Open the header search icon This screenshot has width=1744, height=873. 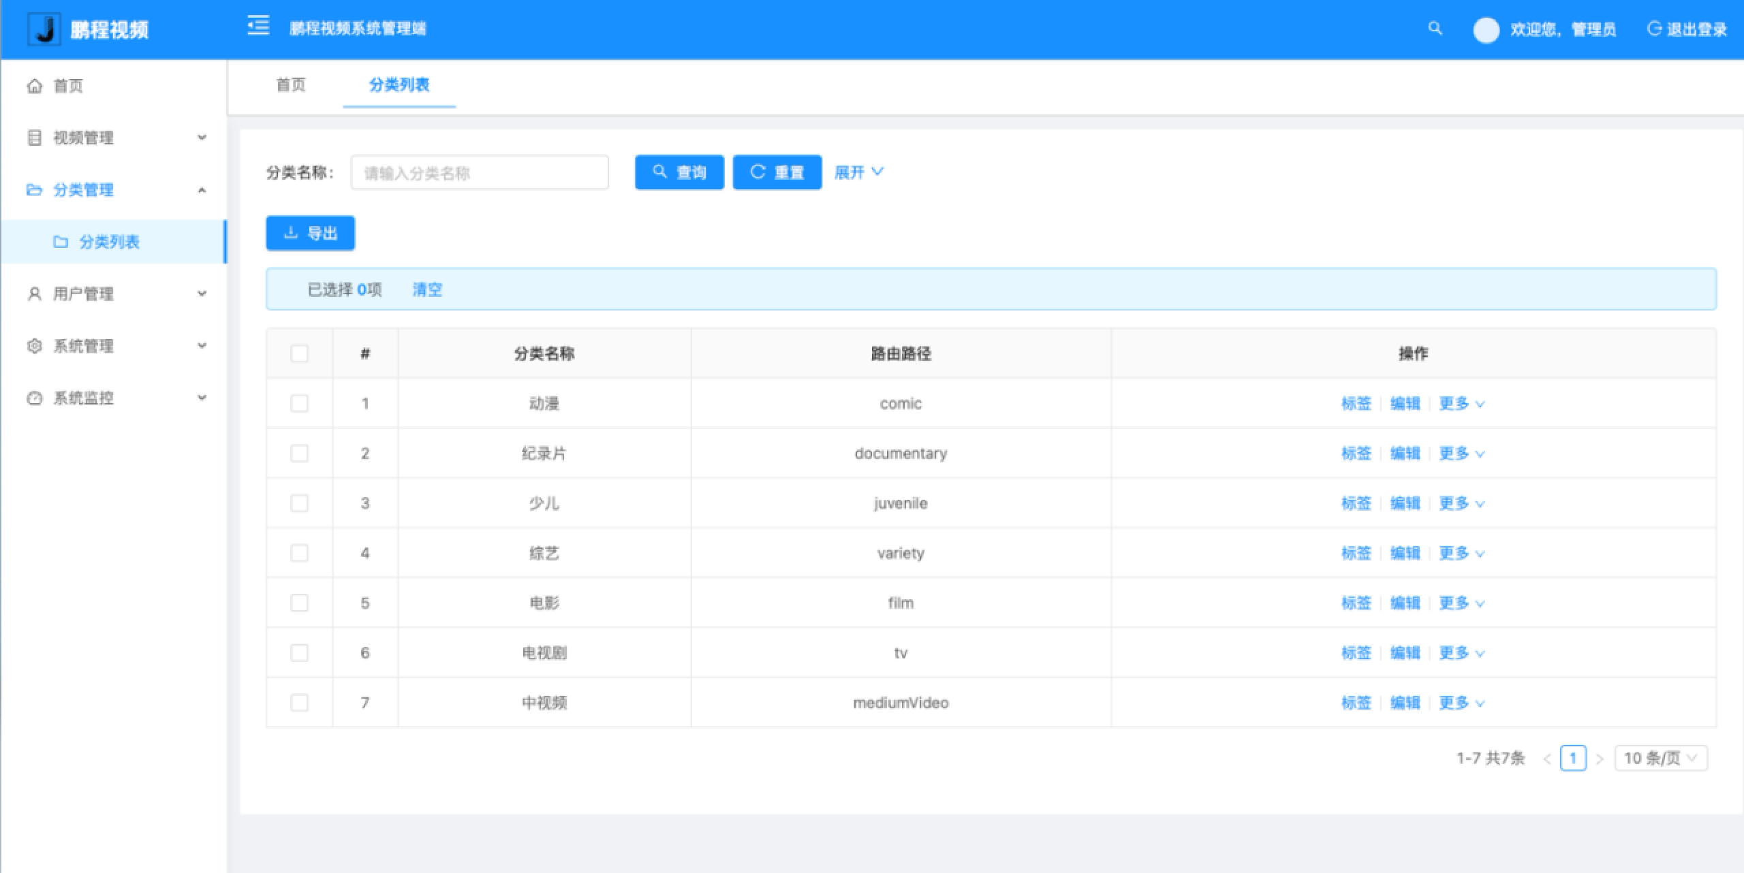(x=1435, y=29)
